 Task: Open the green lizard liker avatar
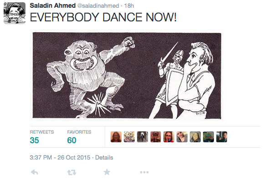click(208, 137)
